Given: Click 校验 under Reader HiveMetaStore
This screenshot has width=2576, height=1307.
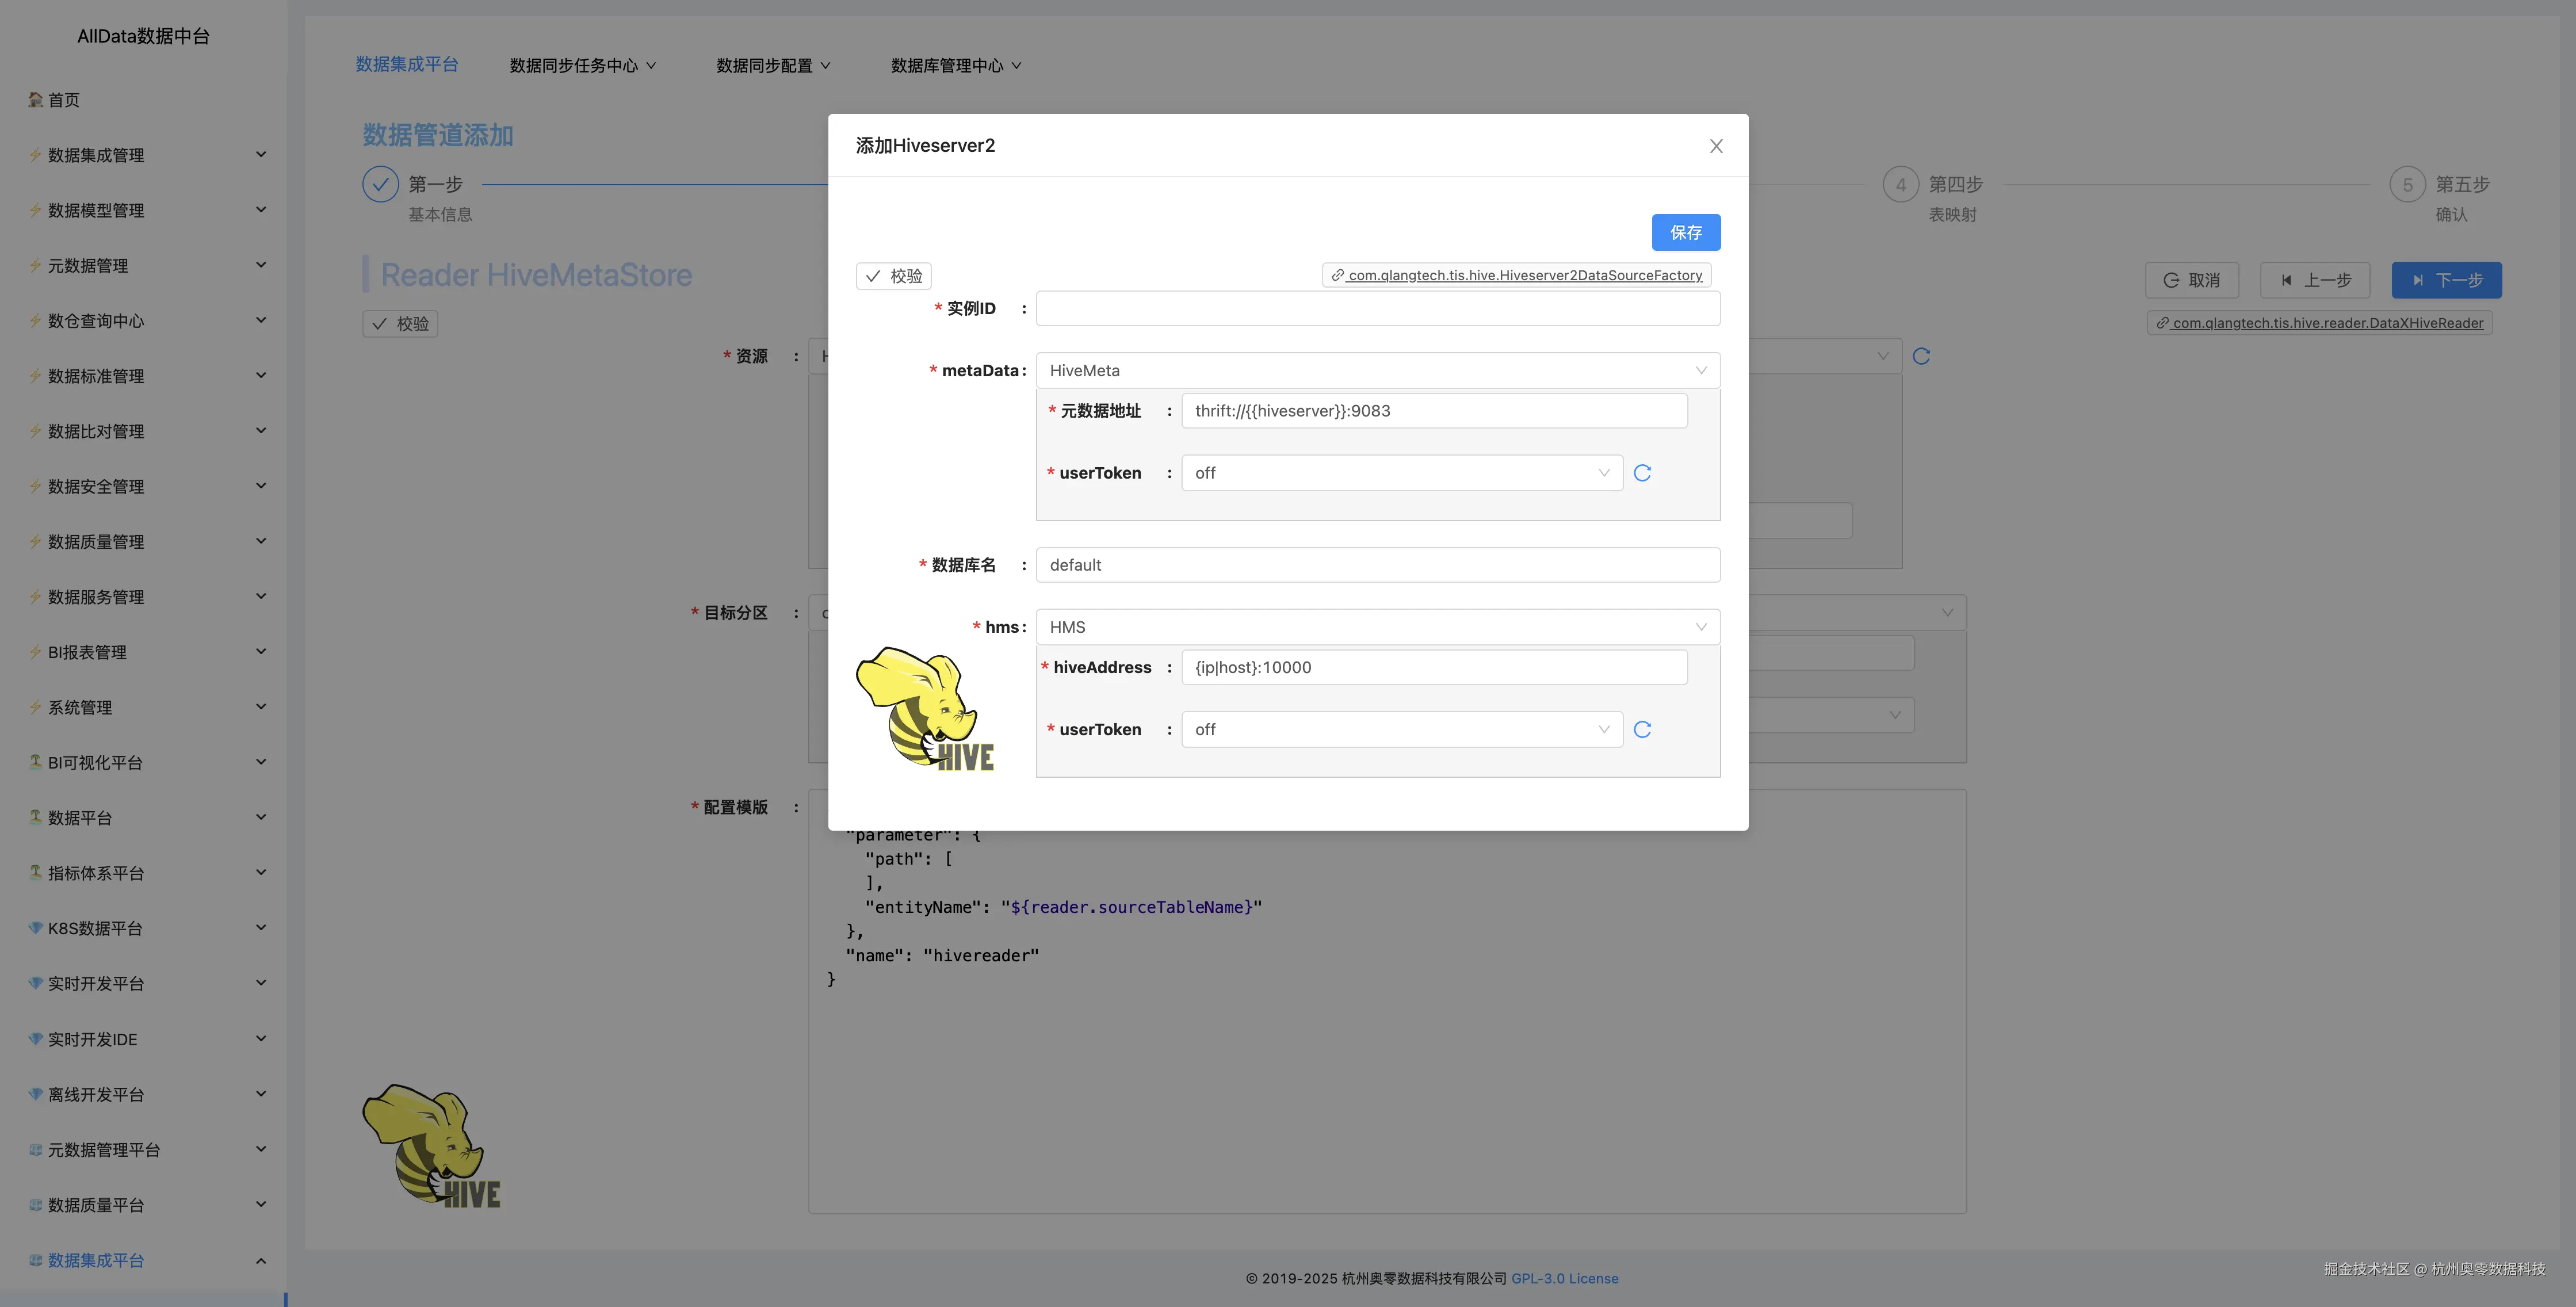Looking at the screenshot, I should tap(400, 324).
